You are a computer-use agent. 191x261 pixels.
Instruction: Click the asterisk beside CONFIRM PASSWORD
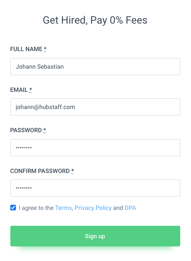pyautogui.click(x=72, y=171)
